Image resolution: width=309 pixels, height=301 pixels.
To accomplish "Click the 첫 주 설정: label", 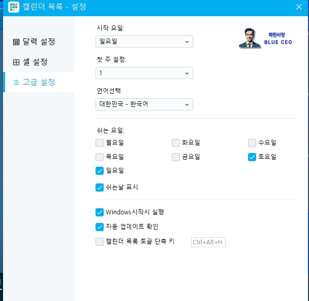I will point(111,59).
